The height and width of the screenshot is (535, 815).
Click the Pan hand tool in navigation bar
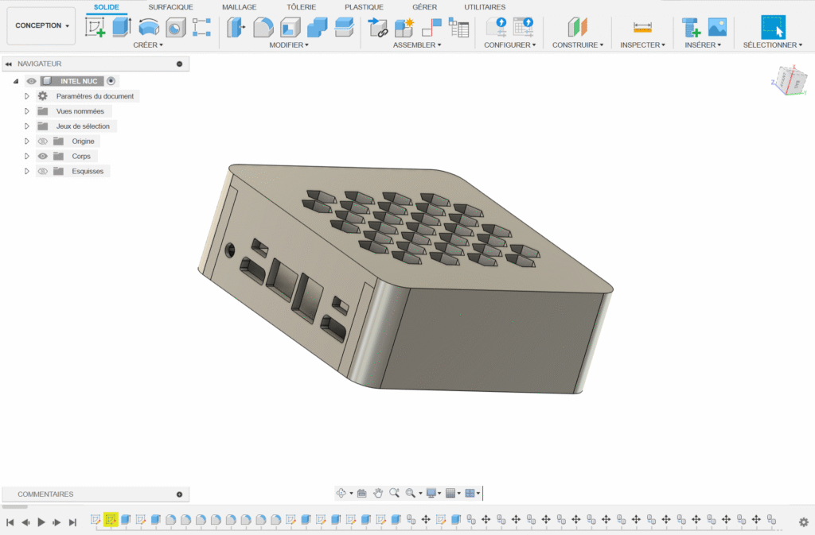pos(378,493)
